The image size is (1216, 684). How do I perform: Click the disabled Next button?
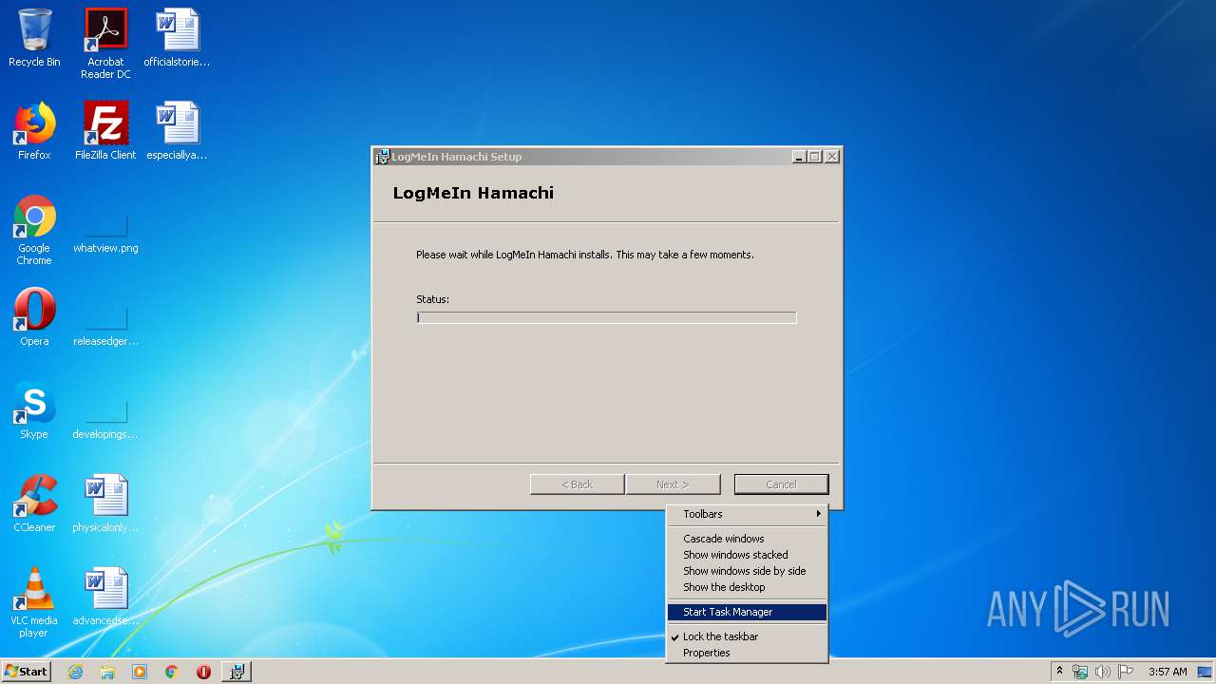673,484
